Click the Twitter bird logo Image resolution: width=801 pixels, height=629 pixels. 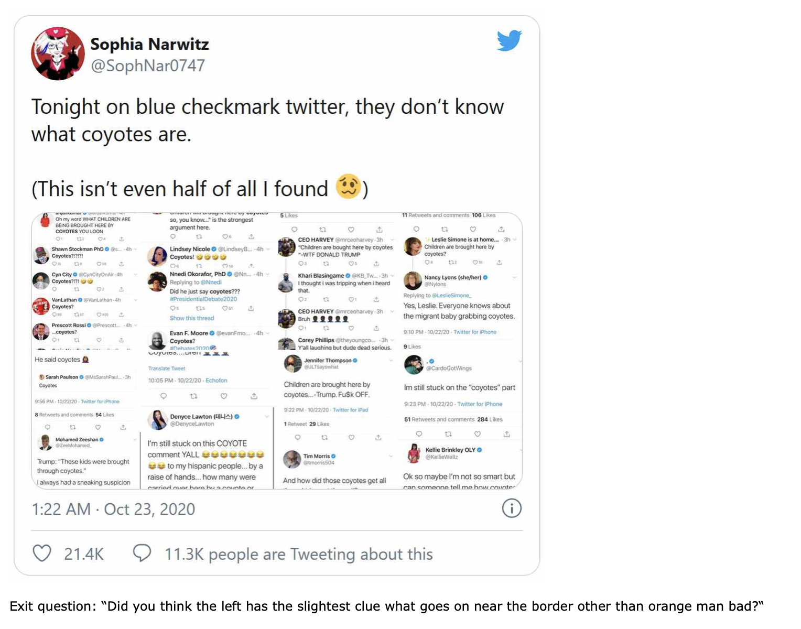pyautogui.click(x=509, y=40)
